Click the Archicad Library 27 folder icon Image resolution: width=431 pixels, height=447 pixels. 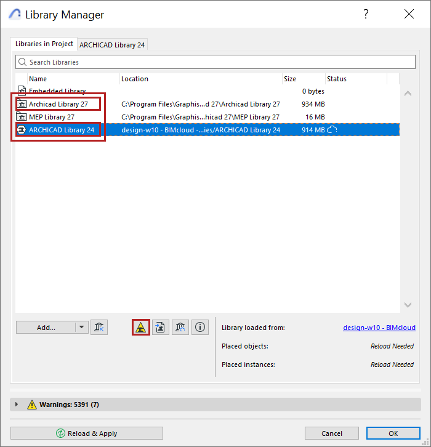tap(22, 104)
